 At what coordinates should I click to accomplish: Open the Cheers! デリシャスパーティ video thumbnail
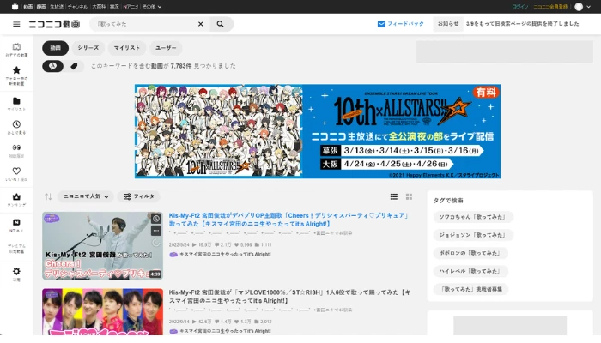tap(102, 245)
